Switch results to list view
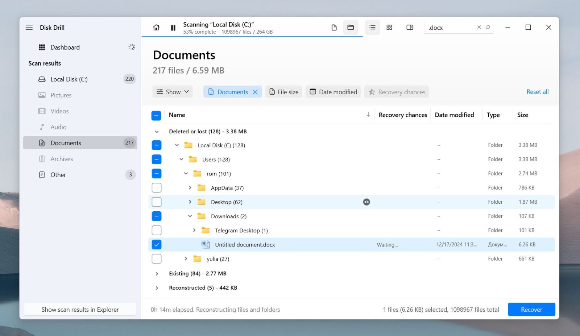 coord(372,27)
